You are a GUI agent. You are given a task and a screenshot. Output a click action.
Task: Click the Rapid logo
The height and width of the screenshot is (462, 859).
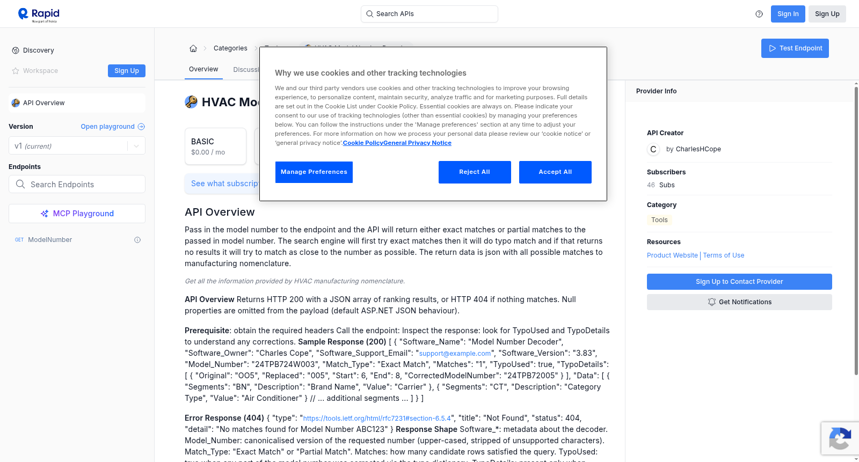[39, 14]
